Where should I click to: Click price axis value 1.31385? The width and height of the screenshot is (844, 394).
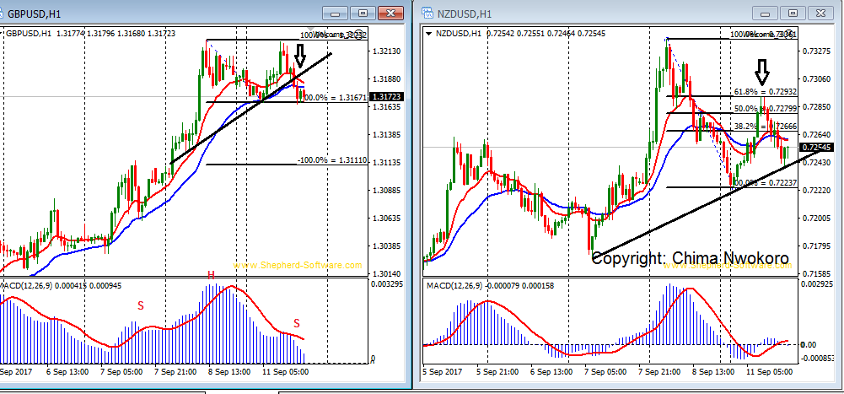(x=385, y=134)
